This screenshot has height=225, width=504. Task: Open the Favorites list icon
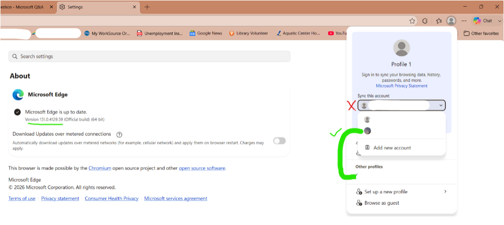pos(439,21)
